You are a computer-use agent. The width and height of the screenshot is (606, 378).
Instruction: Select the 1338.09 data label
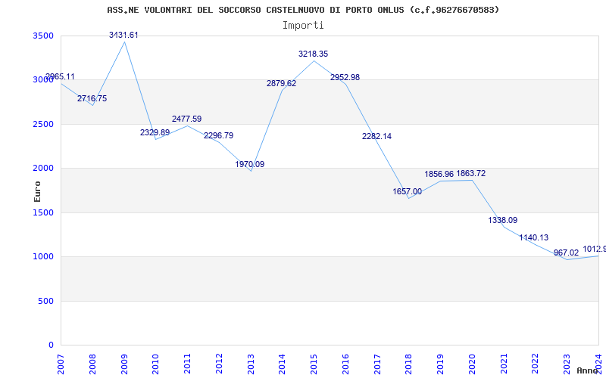pyautogui.click(x=503, y=220)
